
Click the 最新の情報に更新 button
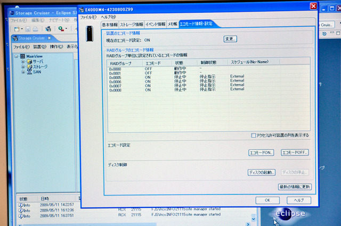(294, 187)
